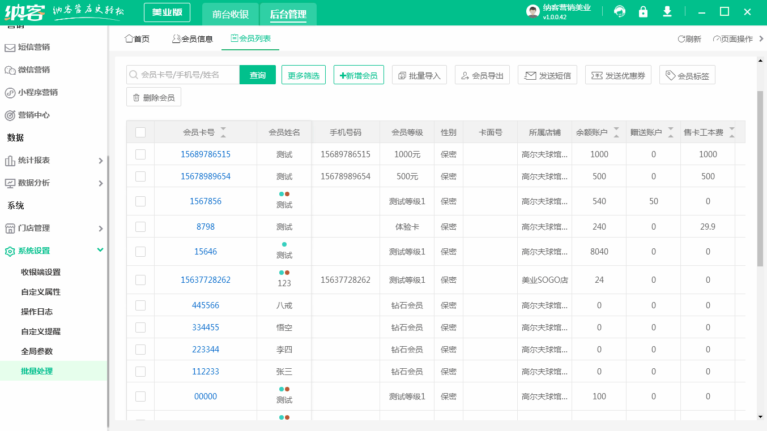The height and width of the screenshot is (431, 767).
Task: Open member card 445566 link
Action: click(205, 305)
